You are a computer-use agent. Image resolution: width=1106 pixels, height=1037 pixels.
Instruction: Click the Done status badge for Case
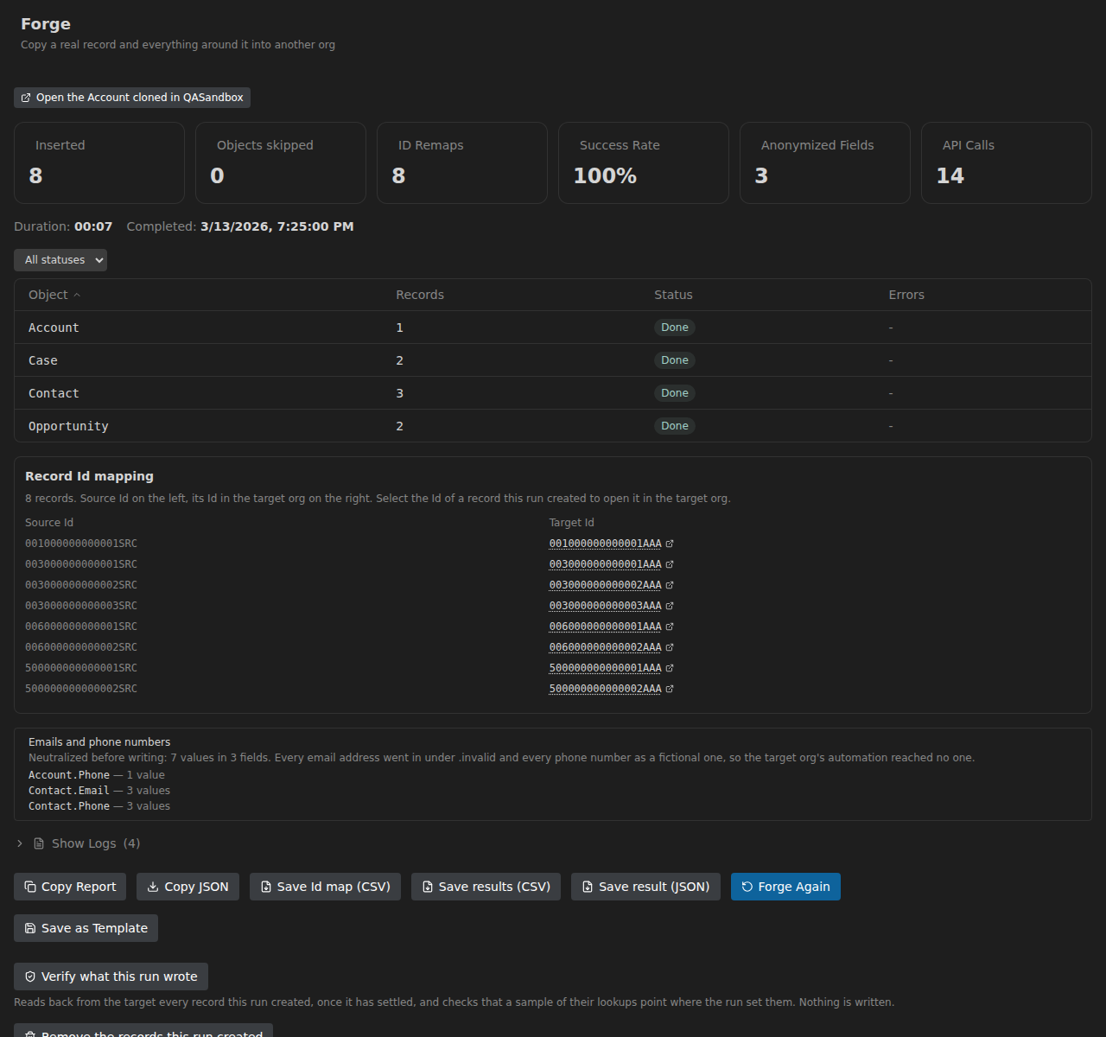click(x=675, y=360)
